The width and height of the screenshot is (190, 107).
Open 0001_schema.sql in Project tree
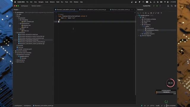(28, 22)
